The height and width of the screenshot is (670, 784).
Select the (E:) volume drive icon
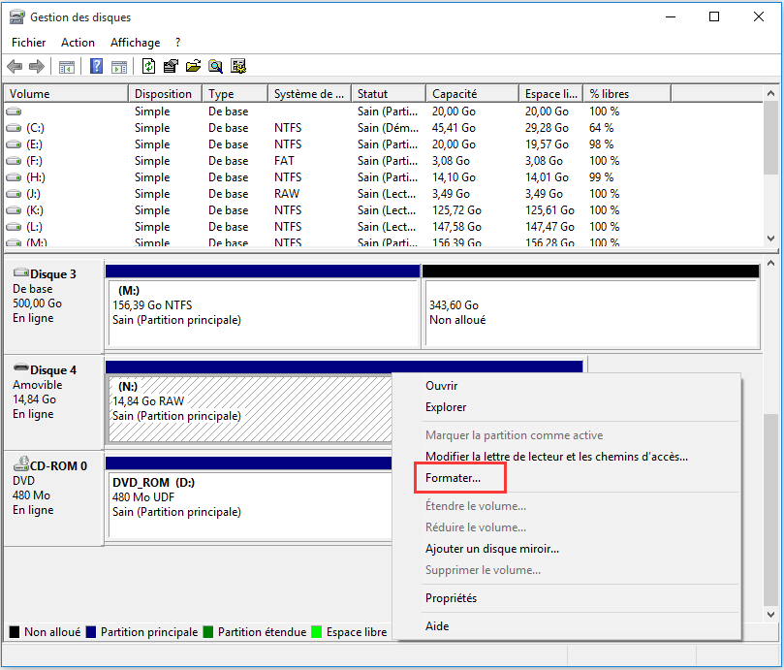(14, 144)
